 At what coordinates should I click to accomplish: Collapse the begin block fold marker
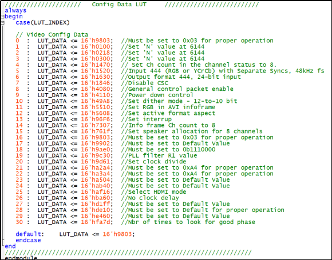tap(2, 17)
